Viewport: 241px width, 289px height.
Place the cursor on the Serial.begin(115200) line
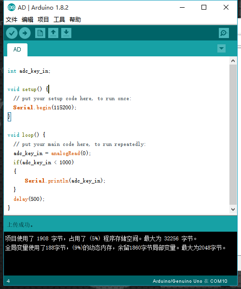[45, 107]
